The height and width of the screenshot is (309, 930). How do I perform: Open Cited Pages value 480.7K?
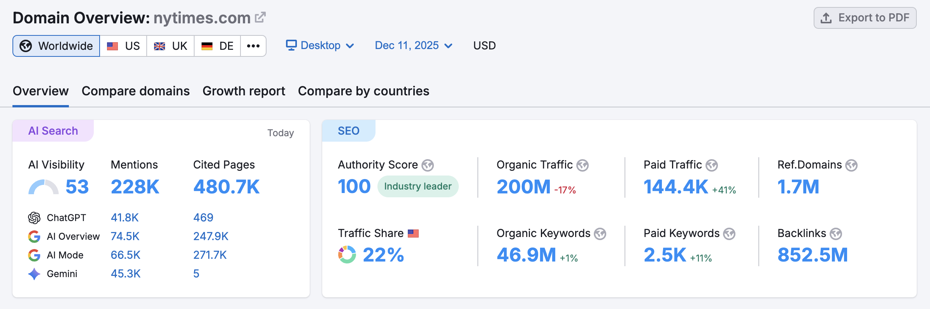coord(226,187)
